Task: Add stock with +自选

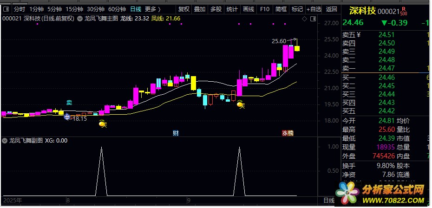Action: coord(314,9)
